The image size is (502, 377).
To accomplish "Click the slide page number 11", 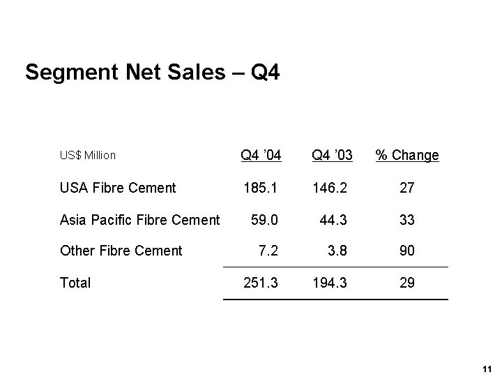I will click(x=487, y=369).
